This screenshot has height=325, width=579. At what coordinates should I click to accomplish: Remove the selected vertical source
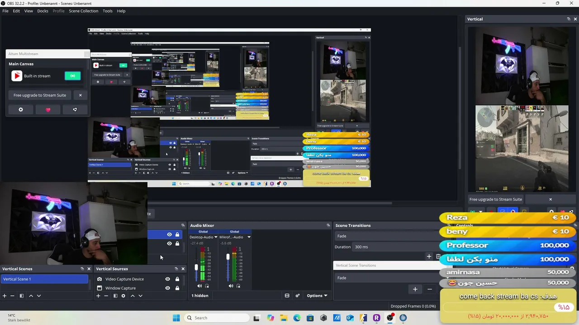click(x=106, y=296)
